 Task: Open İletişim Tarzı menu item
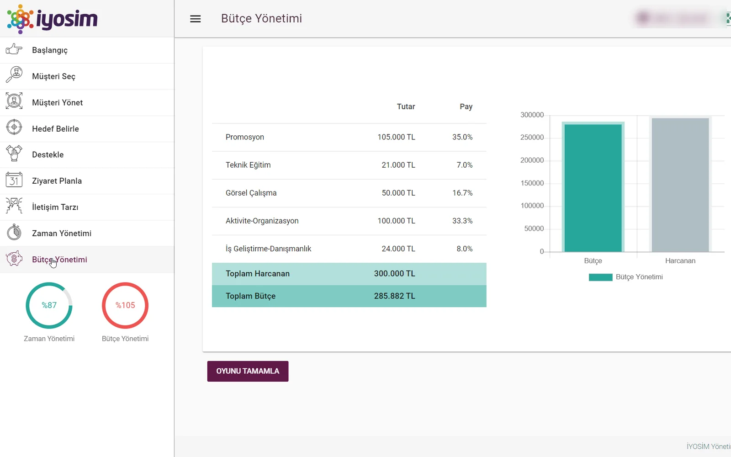pos(87,207)
